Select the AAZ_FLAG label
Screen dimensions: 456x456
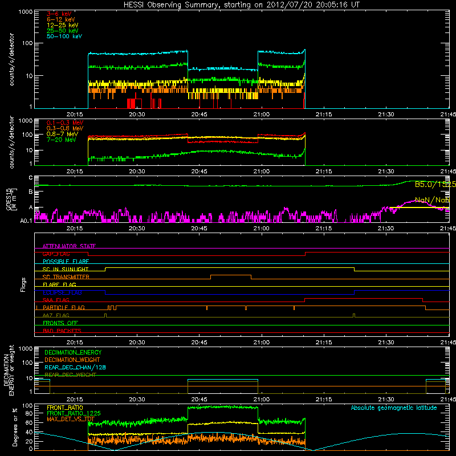click(56, 315)
